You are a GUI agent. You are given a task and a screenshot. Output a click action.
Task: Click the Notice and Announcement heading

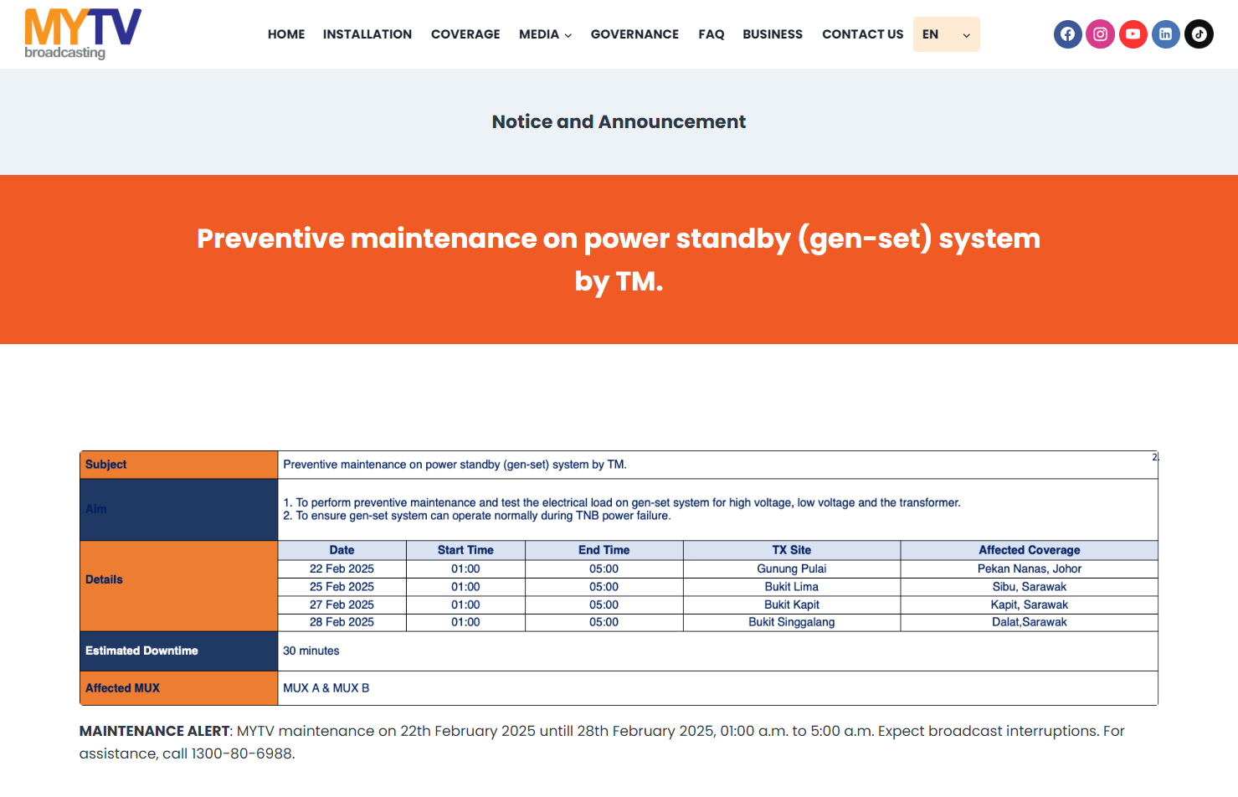tap(619, 122)
